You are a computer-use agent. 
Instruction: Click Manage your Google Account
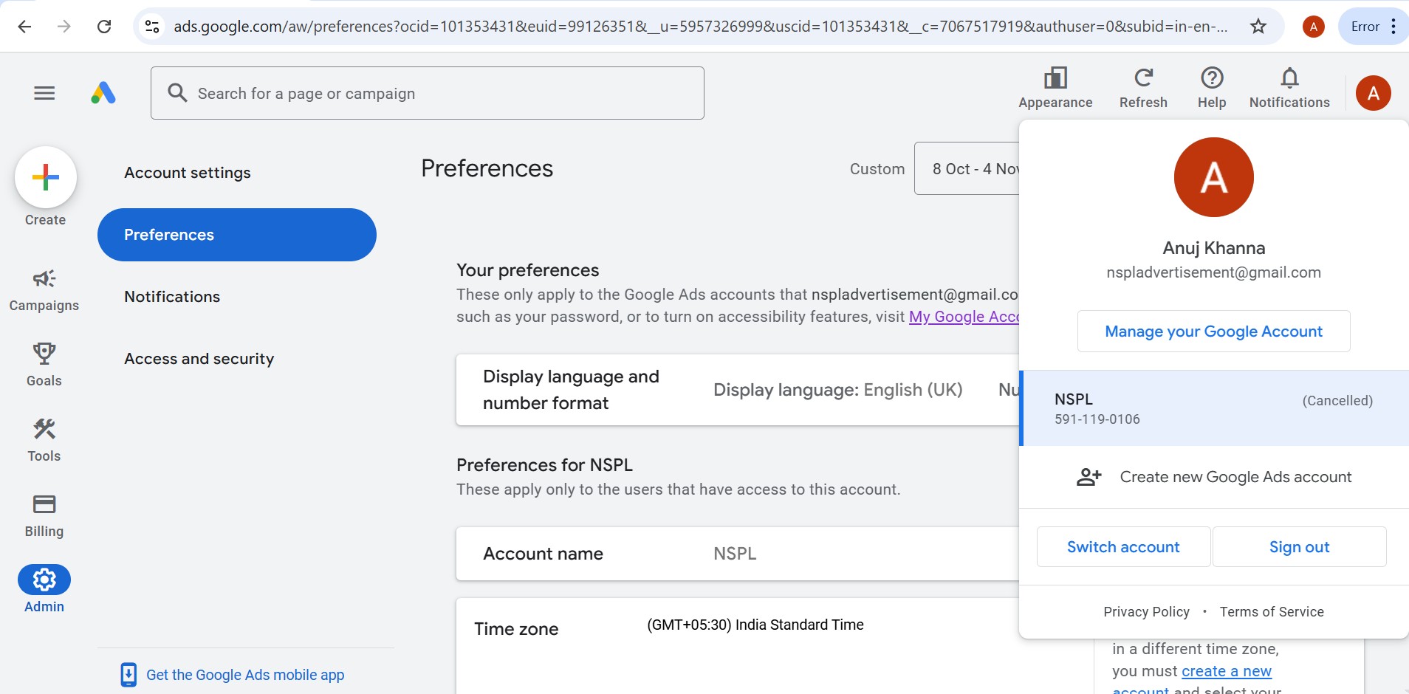tap(1214, 331)
